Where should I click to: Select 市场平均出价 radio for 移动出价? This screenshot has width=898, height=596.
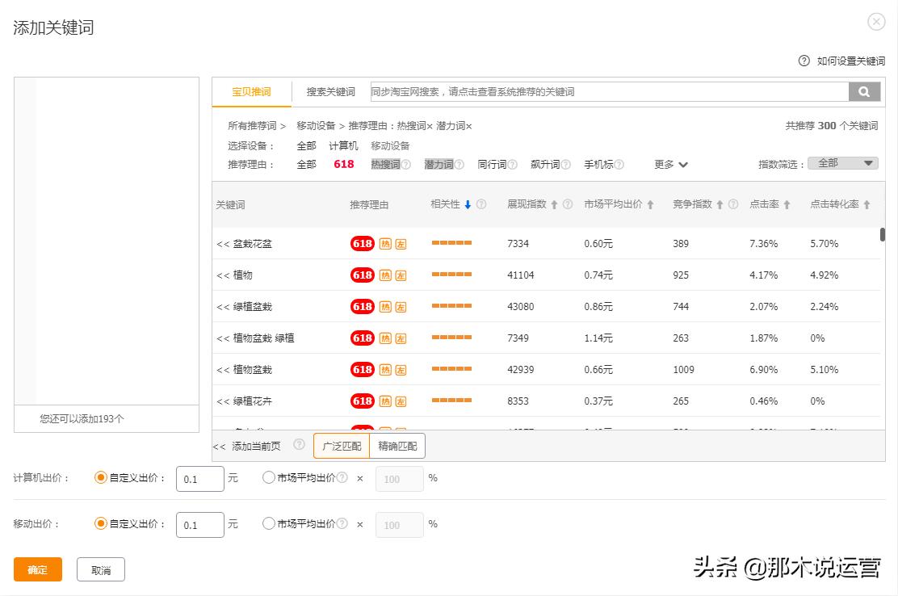[x=269, y=523]
